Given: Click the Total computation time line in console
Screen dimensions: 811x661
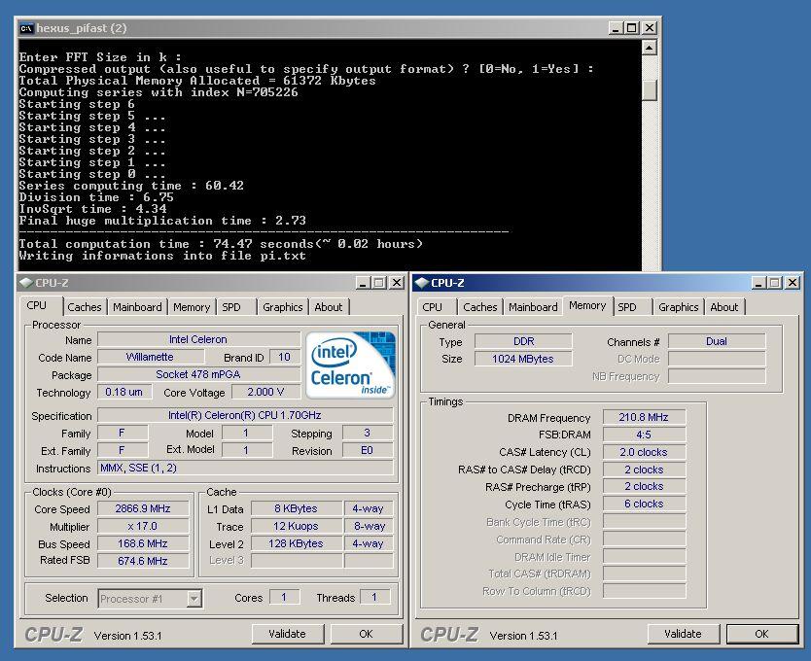Looking at the screenshot, I should 221,244.
